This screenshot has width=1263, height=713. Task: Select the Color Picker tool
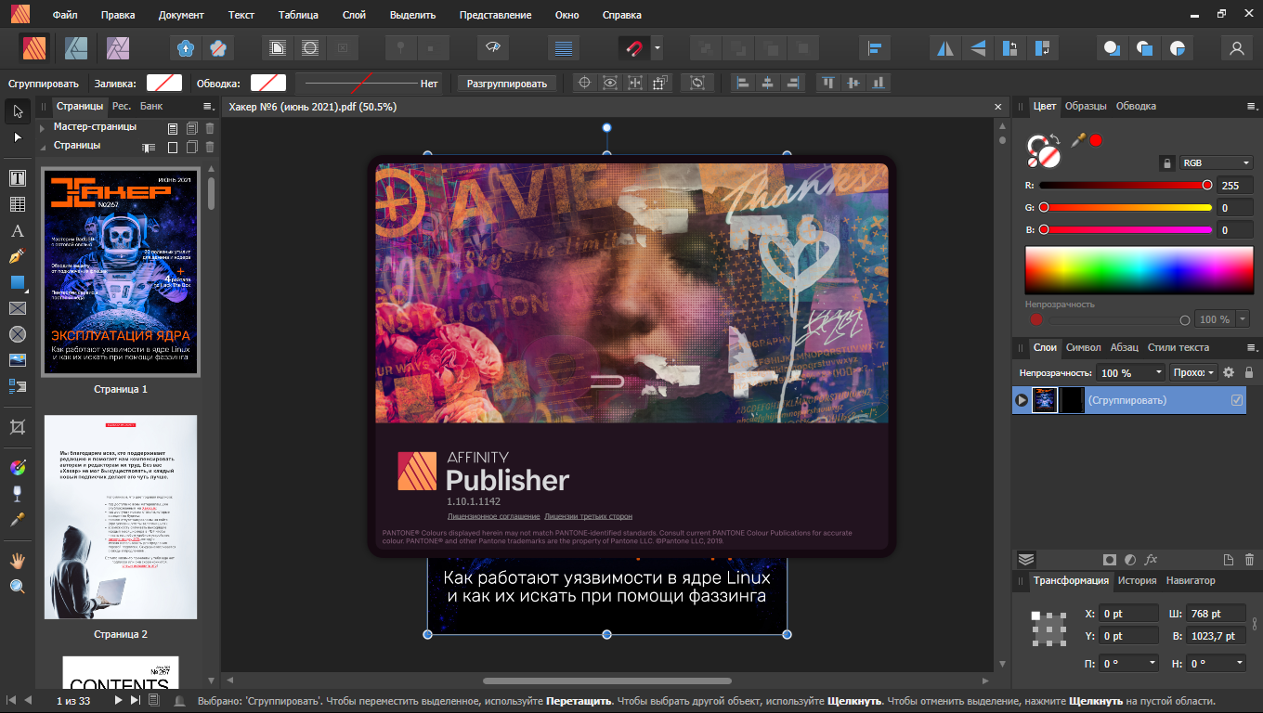point(17,519)
